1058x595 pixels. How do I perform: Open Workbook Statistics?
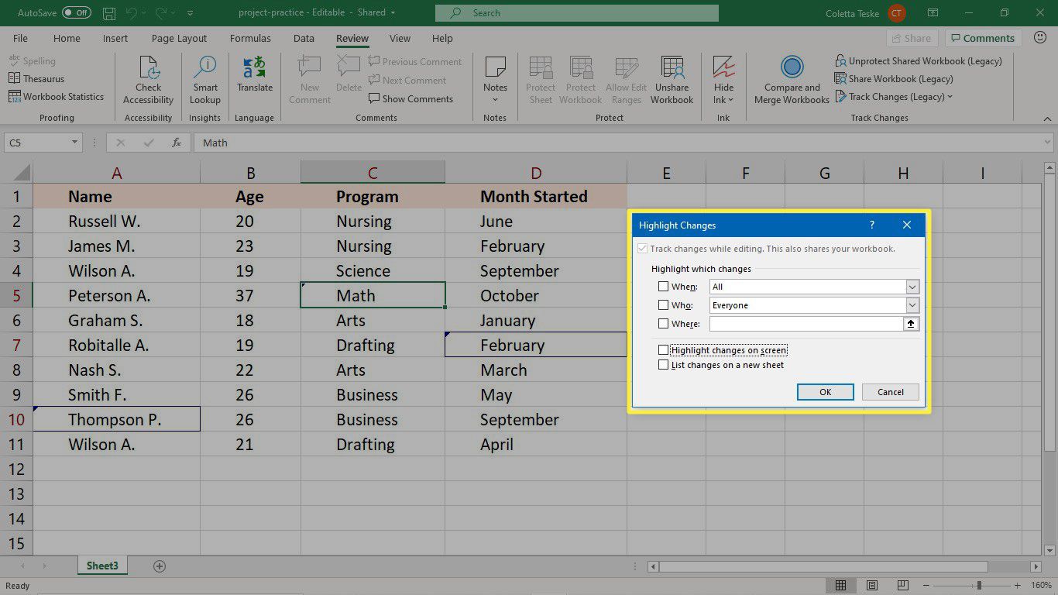56,96
